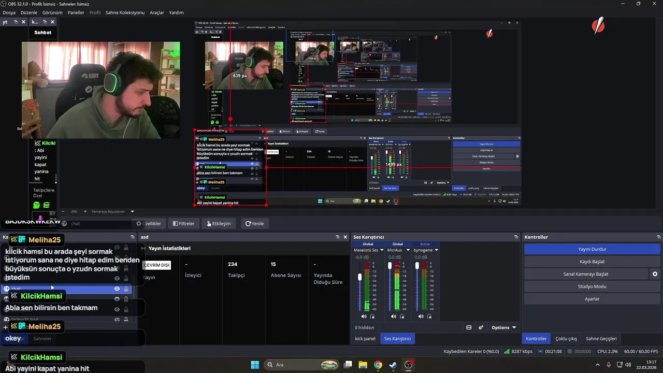Image resolution: width=663 pixels, height=373 pixels.
Task: Float the yt dock panel
Action: pyautogui.click(x=16, y=22)
